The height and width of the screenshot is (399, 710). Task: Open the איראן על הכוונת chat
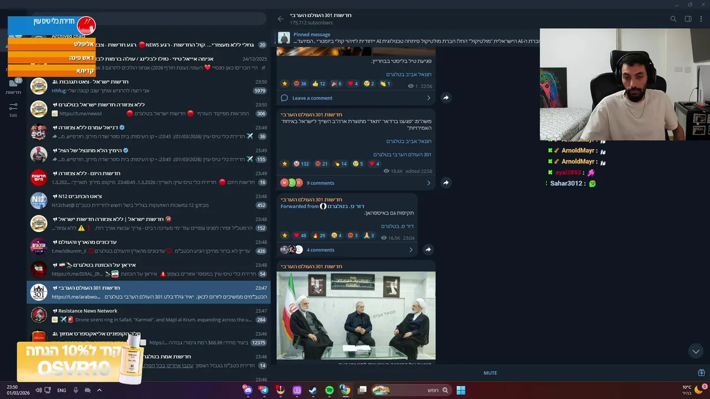[149, 269]
